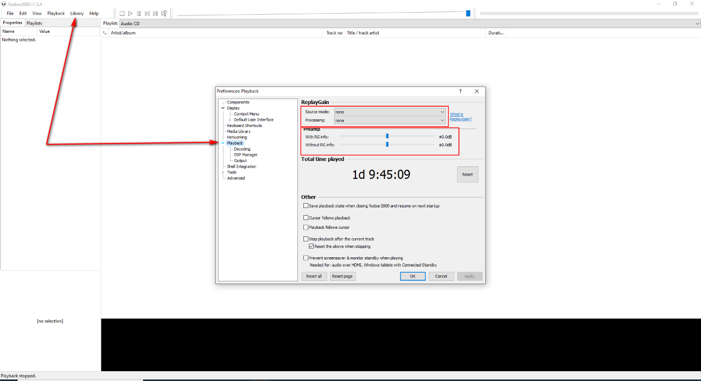Collapse the Display tree node
The height and width of the screenshot is (381, 701).
(x=223, y=108)
